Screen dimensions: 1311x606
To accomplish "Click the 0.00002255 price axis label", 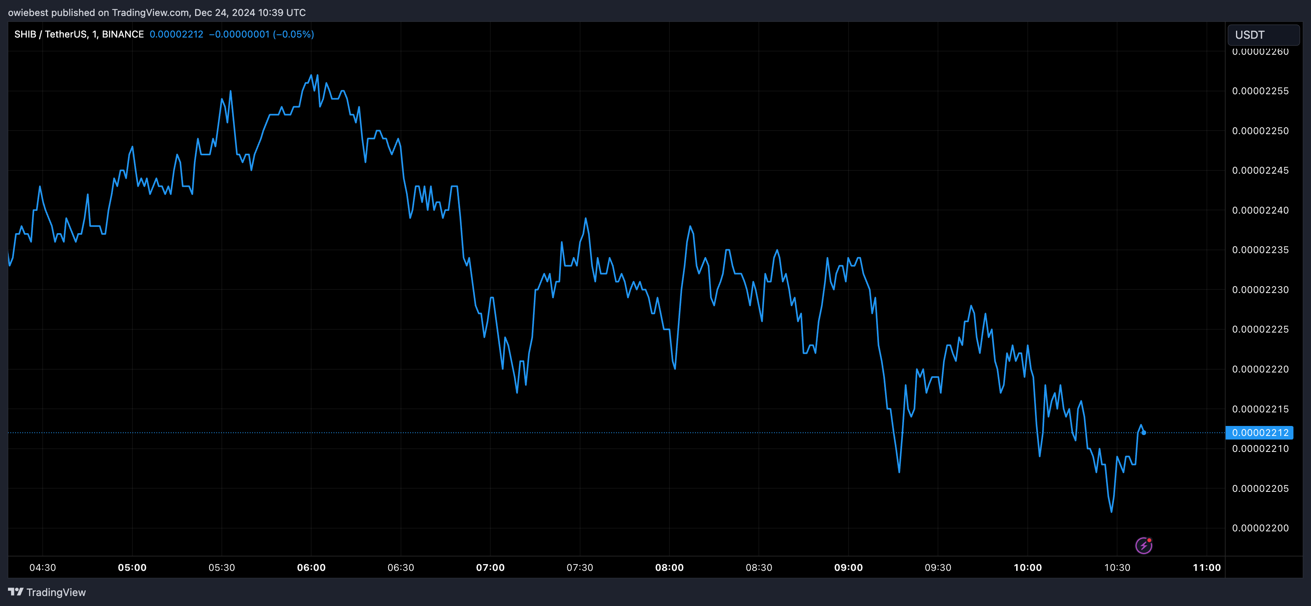I will pos(1260,91).
